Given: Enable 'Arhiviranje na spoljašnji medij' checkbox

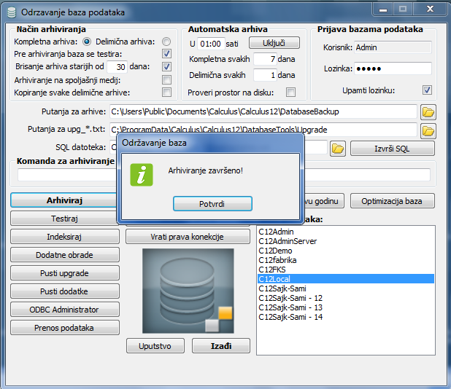Looking at the screenshot, I should [x=166, y=79].
